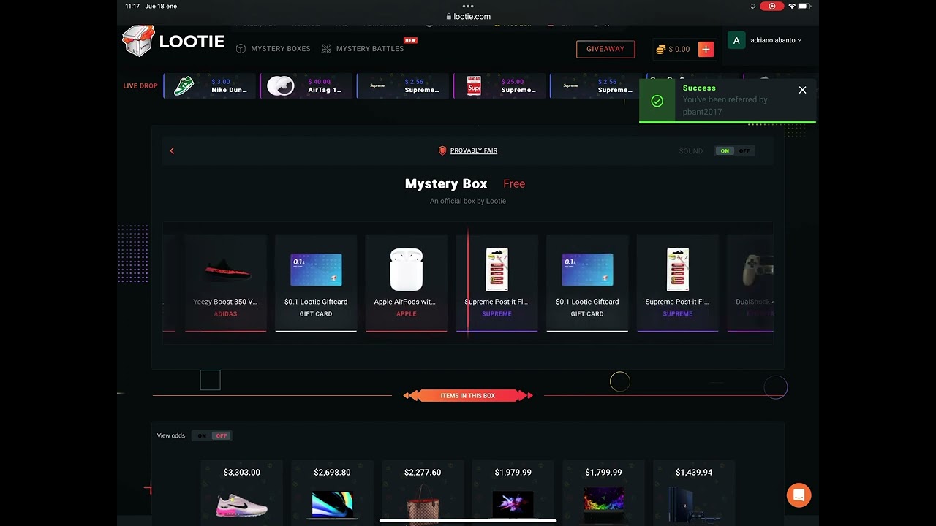Click the green success checkmark icon
Viewport: 936px width, 526px height.
click(x=657, y=101)
